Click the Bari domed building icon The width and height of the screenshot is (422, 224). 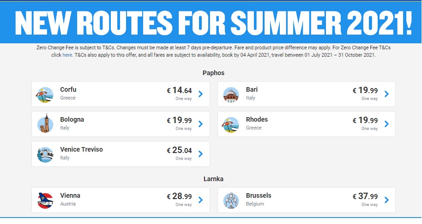(231, 95)
